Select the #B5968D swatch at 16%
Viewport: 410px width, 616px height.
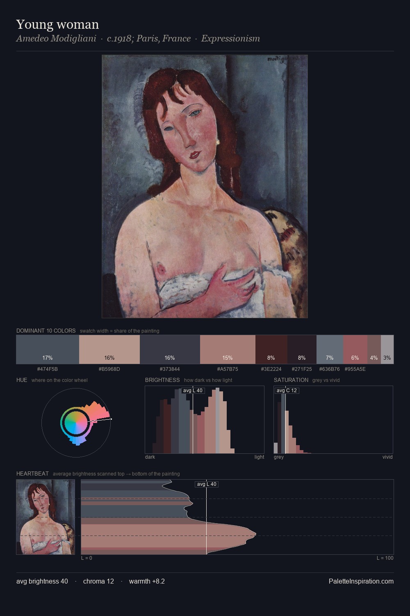point(109,349)
